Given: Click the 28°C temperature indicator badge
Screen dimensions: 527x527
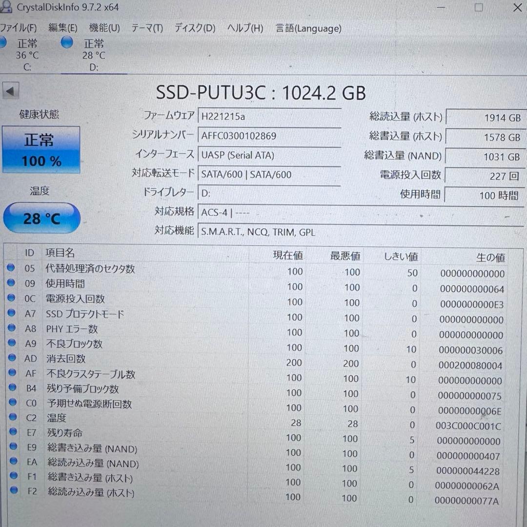Looking at the screenshot, I should click(x=41, y=218).
